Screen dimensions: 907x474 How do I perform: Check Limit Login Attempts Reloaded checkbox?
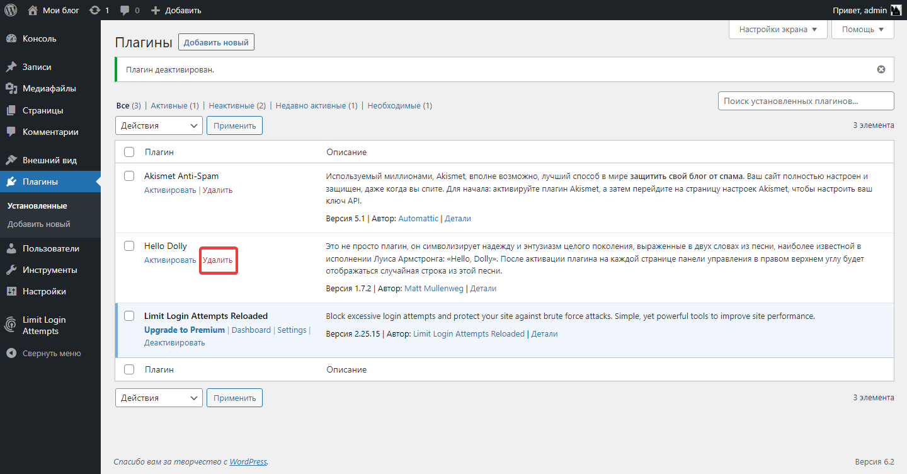click(129, 316)
